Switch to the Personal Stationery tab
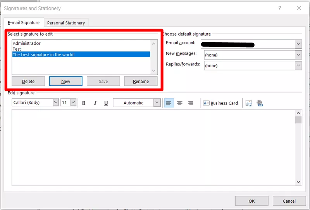 (66, 23)
